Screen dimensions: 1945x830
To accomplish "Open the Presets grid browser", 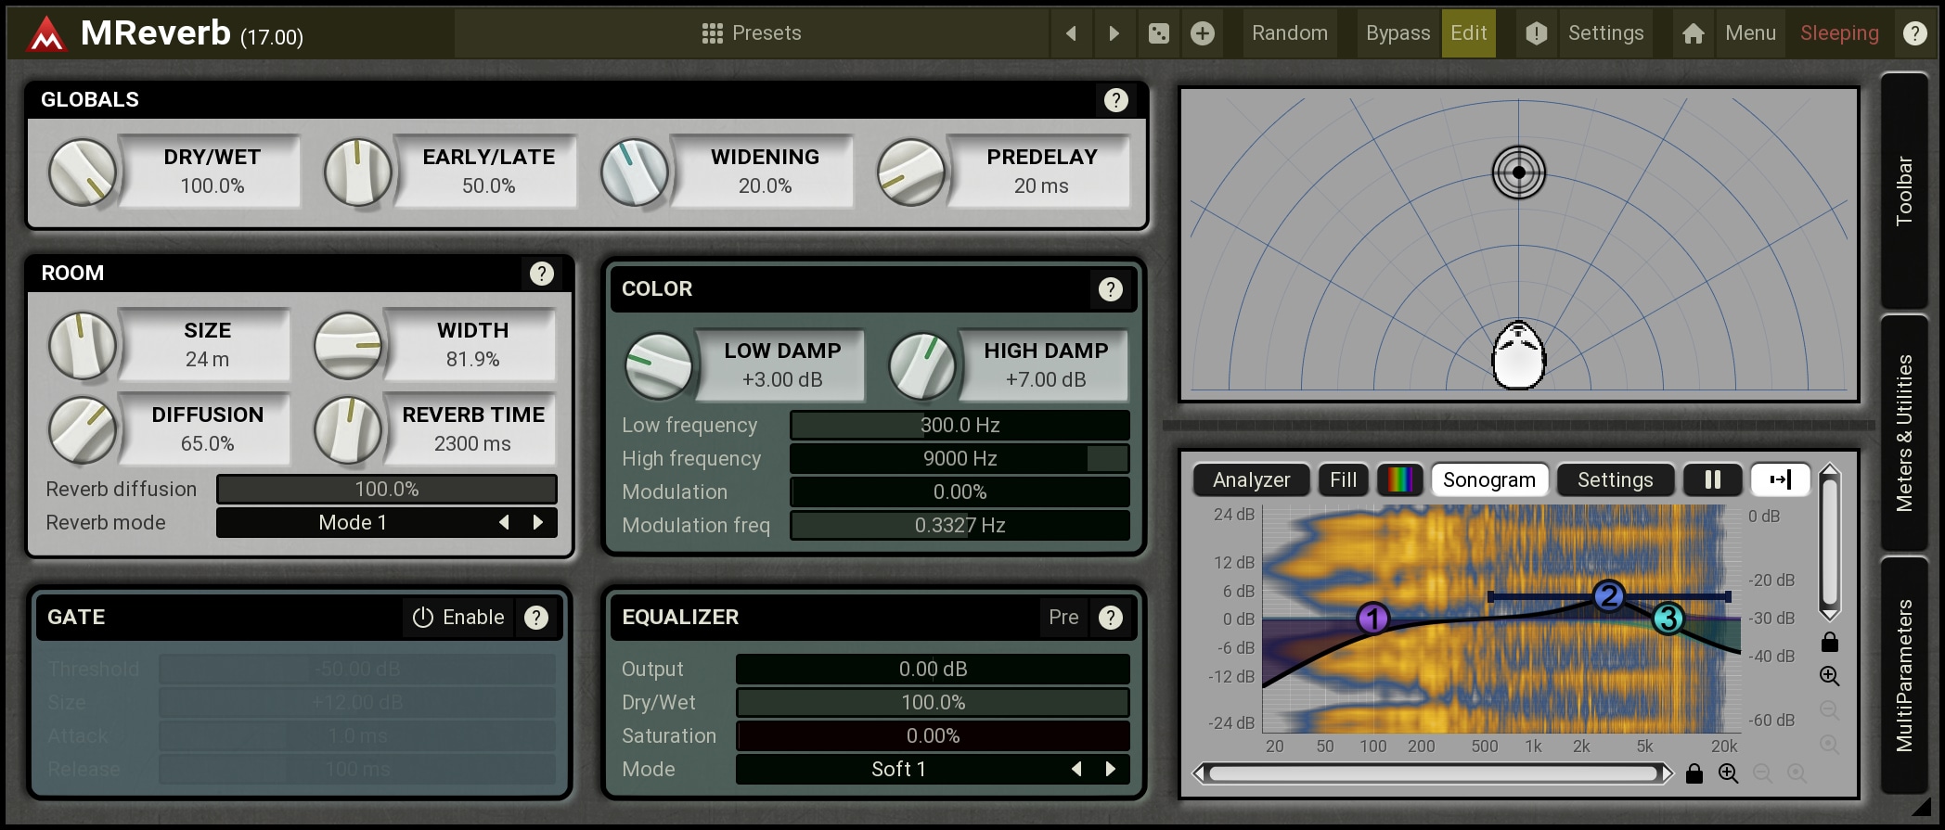I will coord(752,33).
